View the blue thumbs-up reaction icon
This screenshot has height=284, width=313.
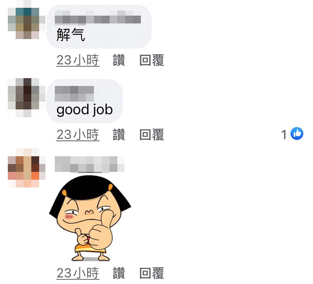297,133
